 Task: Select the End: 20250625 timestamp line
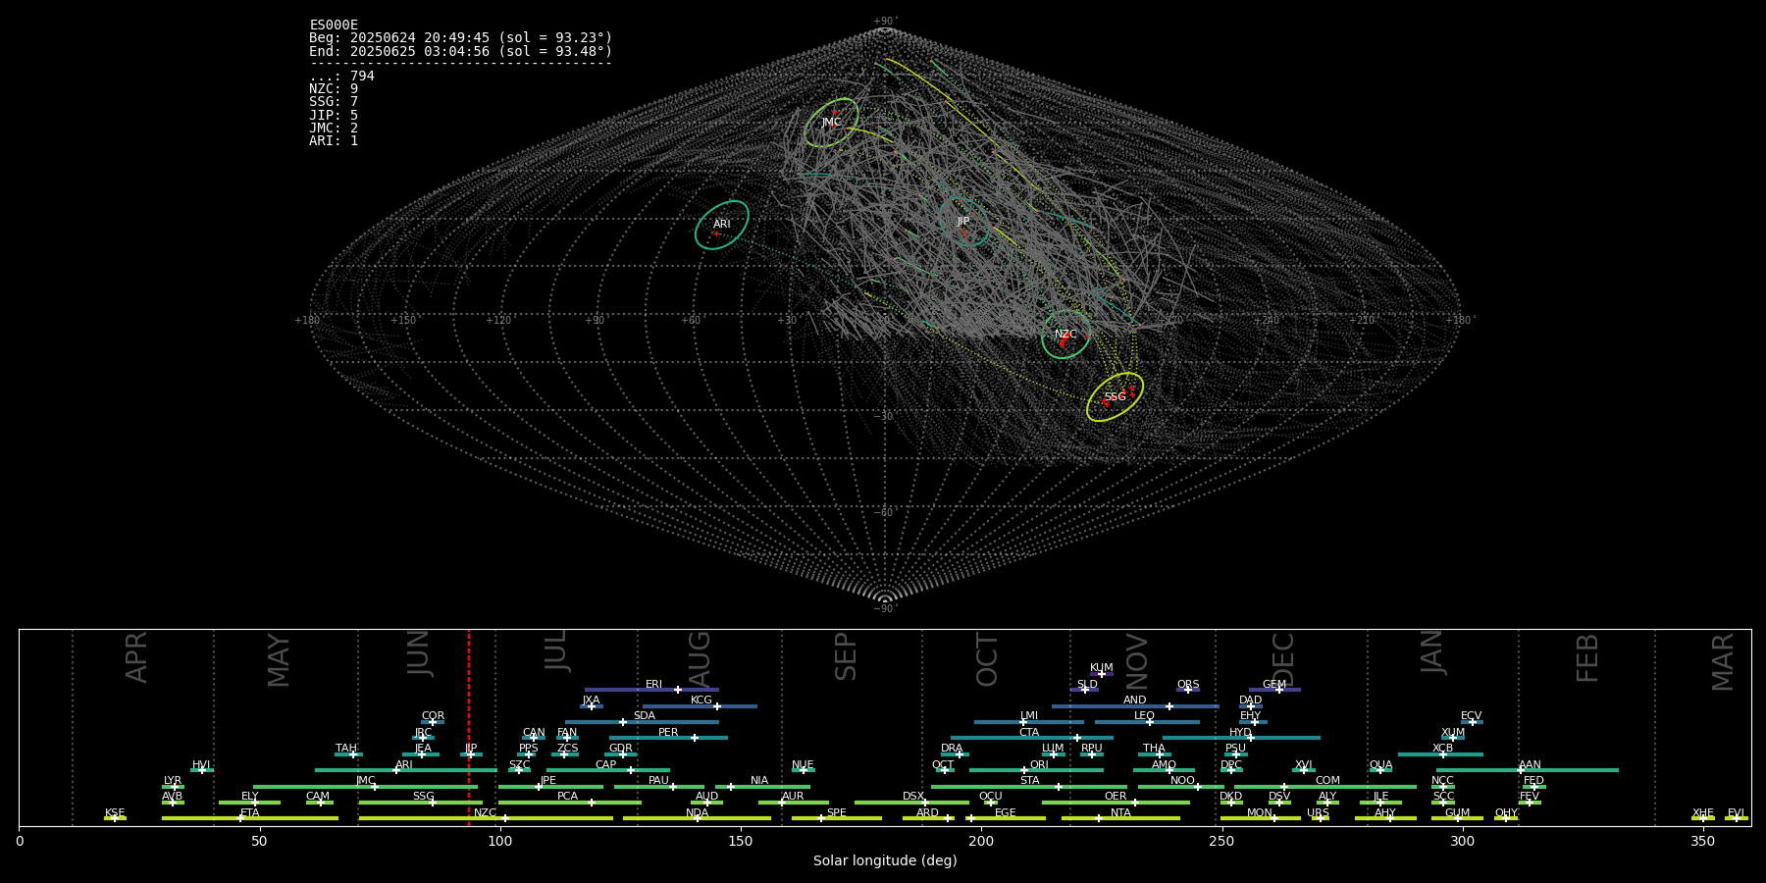point(460,51)
